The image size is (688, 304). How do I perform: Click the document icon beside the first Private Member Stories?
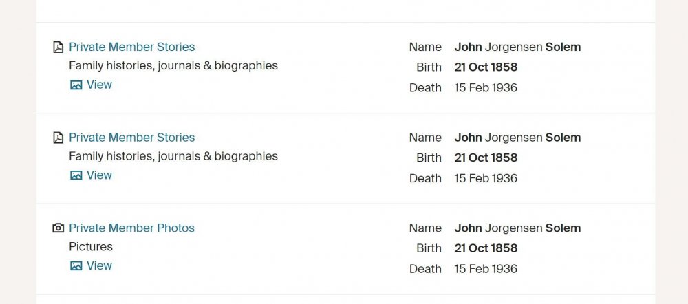(58, 47)
